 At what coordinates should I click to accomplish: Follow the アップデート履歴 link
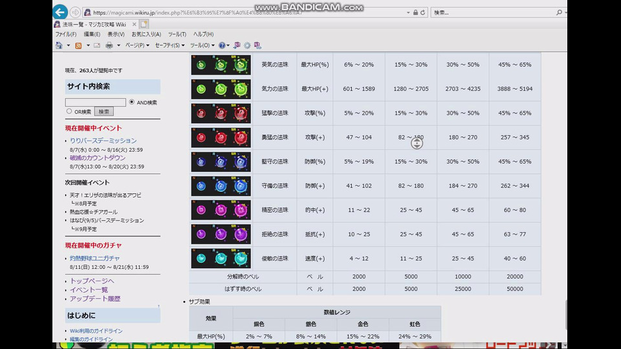95,299
